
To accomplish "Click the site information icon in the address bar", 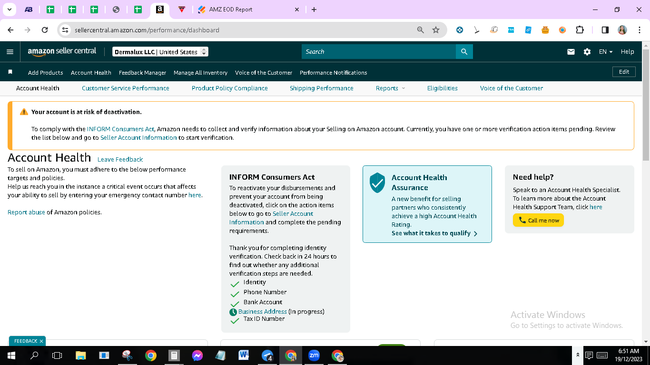I will [66, 30].
